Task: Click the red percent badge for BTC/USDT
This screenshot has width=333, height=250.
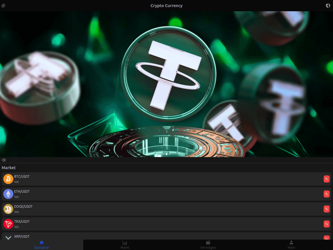Action: (327, 179)
